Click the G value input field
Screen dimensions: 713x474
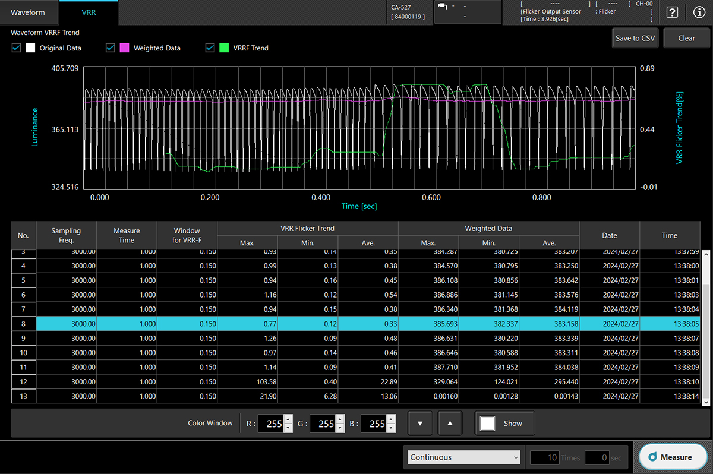coord(323,424)
